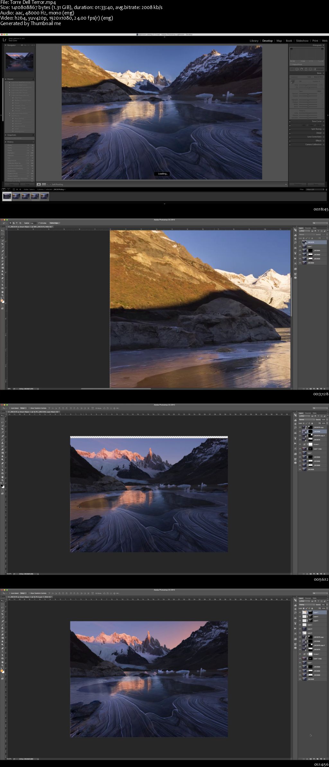This screenshot has height=767, width=329.
Task: Click the Before/After view icon in Lightroom toolbar
Action: click(44, 184)
